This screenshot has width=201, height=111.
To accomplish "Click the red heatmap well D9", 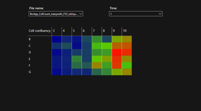I will [117, 52].
